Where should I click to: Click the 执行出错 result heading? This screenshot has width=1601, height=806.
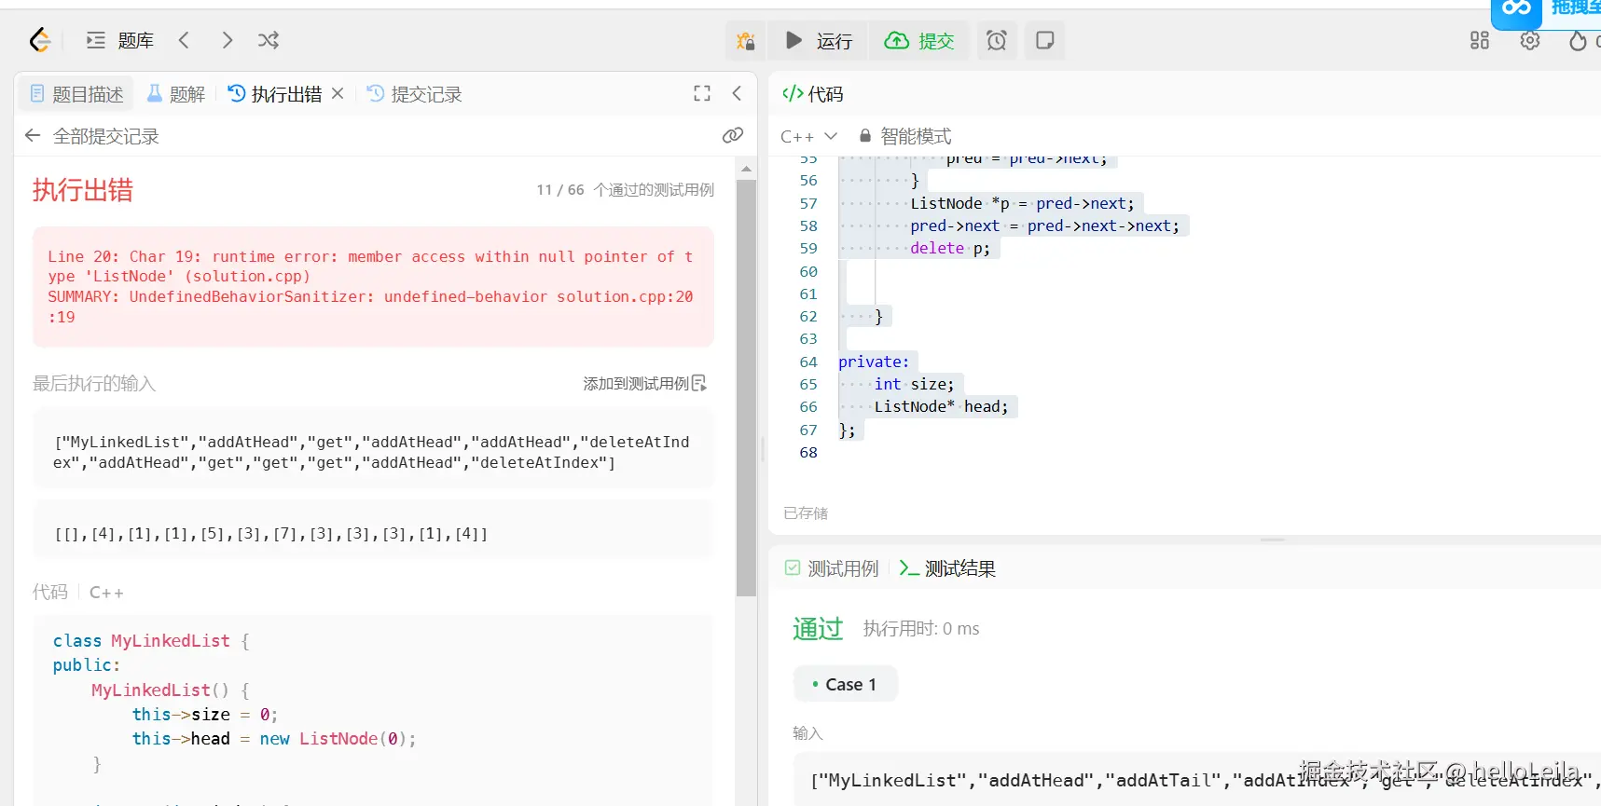coord(83,190)
